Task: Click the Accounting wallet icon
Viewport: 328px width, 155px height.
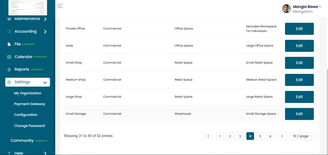Action: coord(9,32)
